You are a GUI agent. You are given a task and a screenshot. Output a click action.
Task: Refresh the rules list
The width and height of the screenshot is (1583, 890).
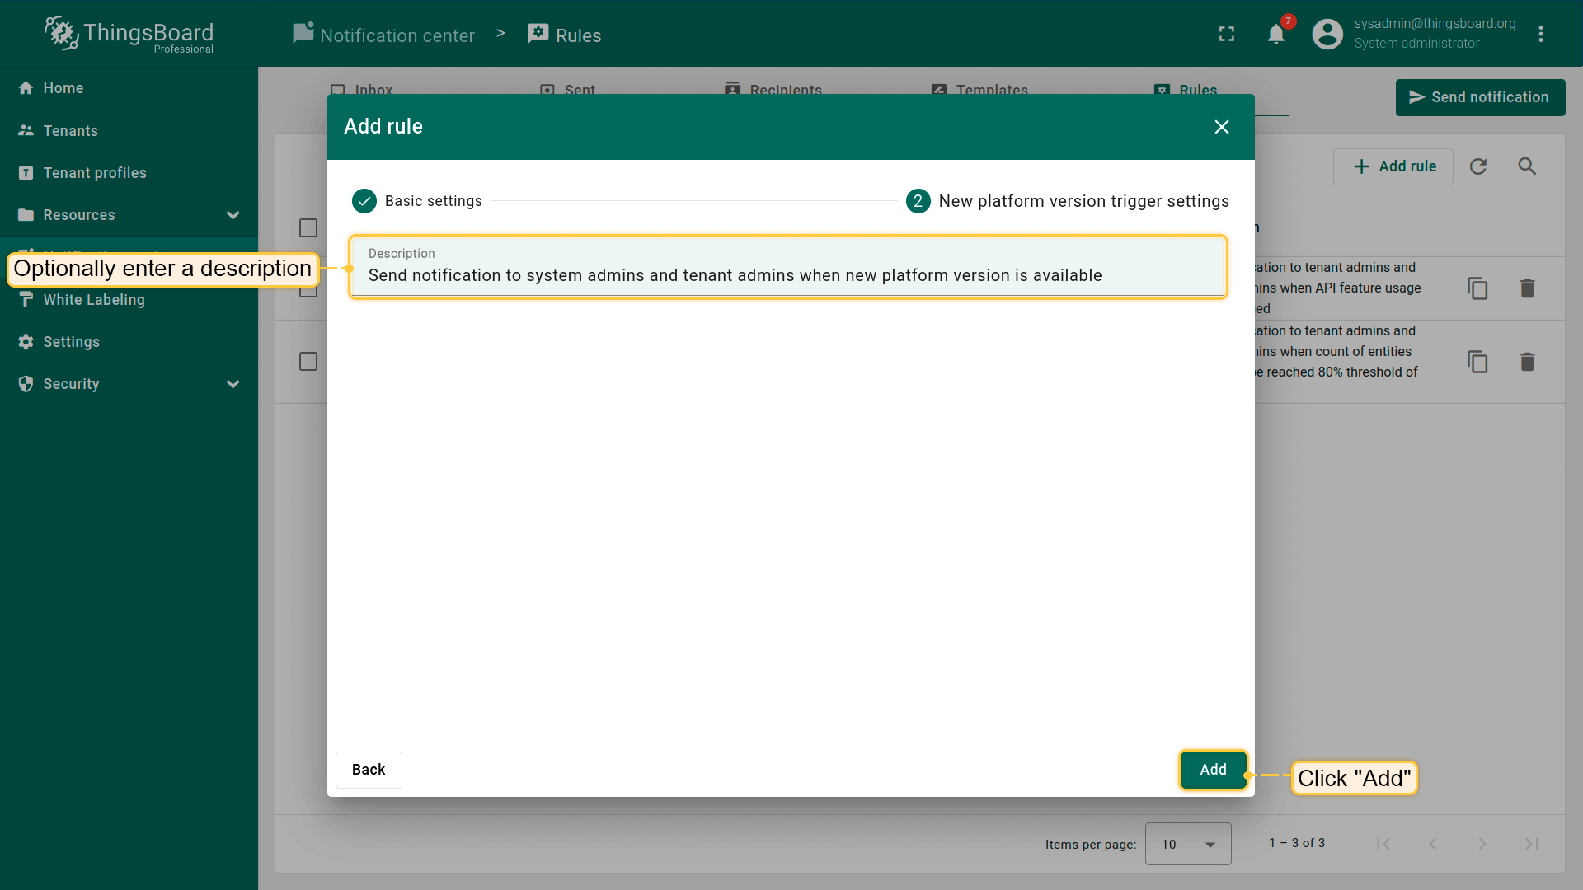(1478, 166)
